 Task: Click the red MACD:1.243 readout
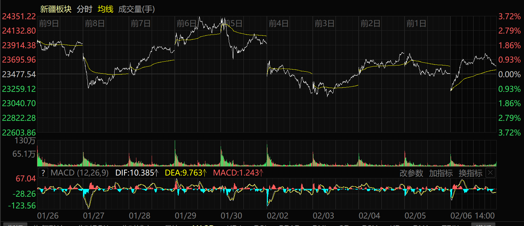tap(238, 173)
